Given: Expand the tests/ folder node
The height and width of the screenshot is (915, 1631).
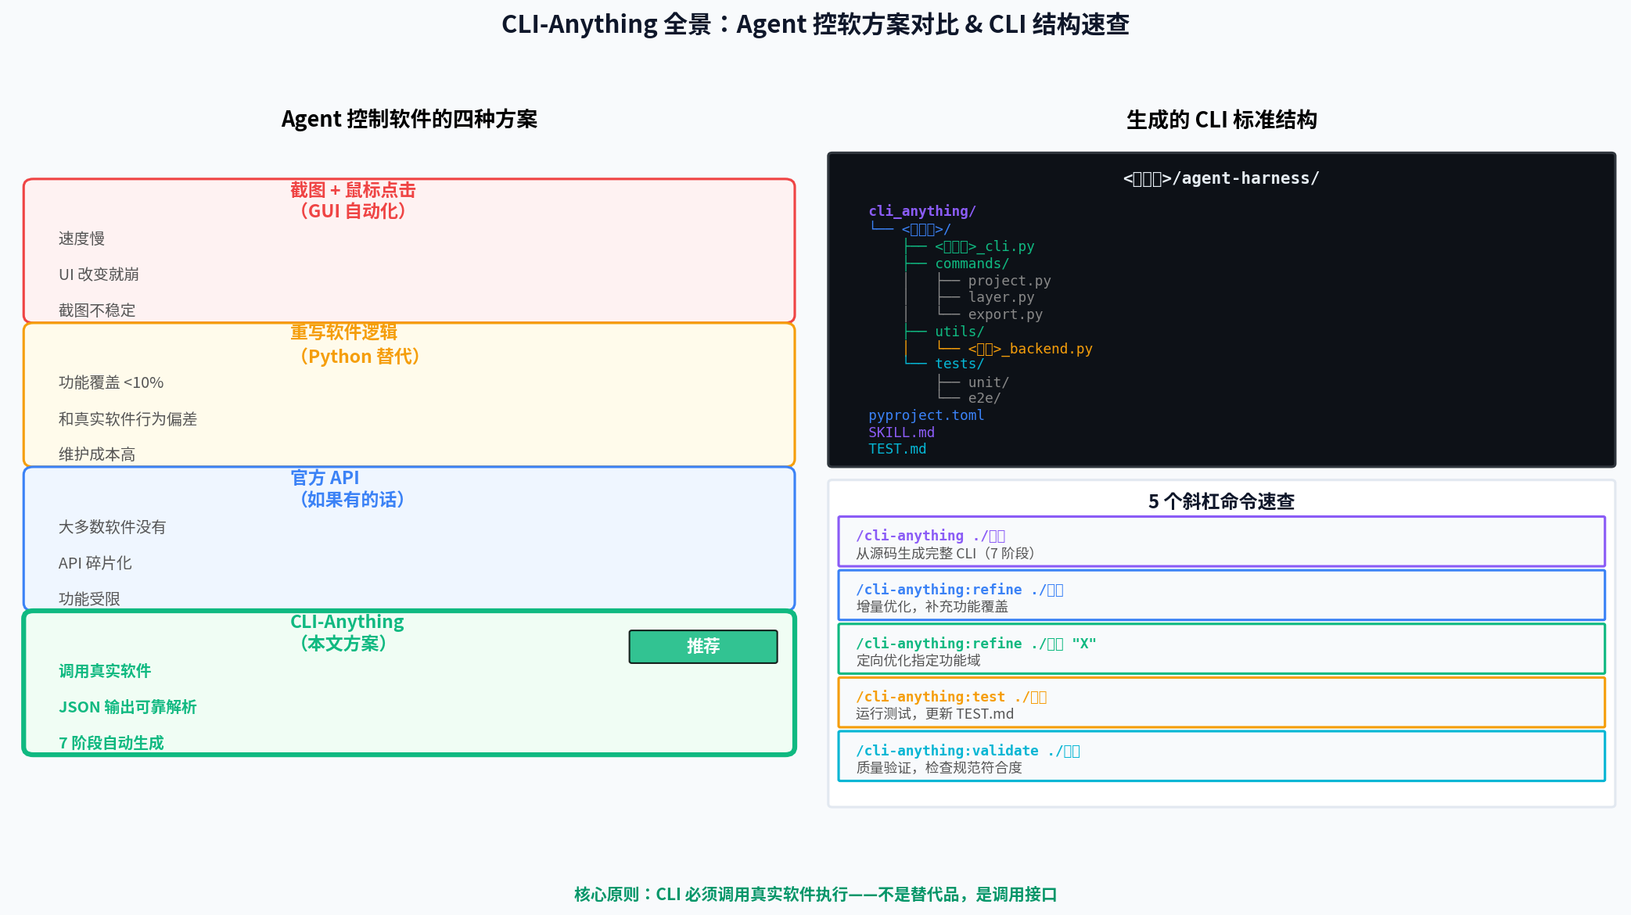Looking at the screenshot, I should tap(959, 364).
